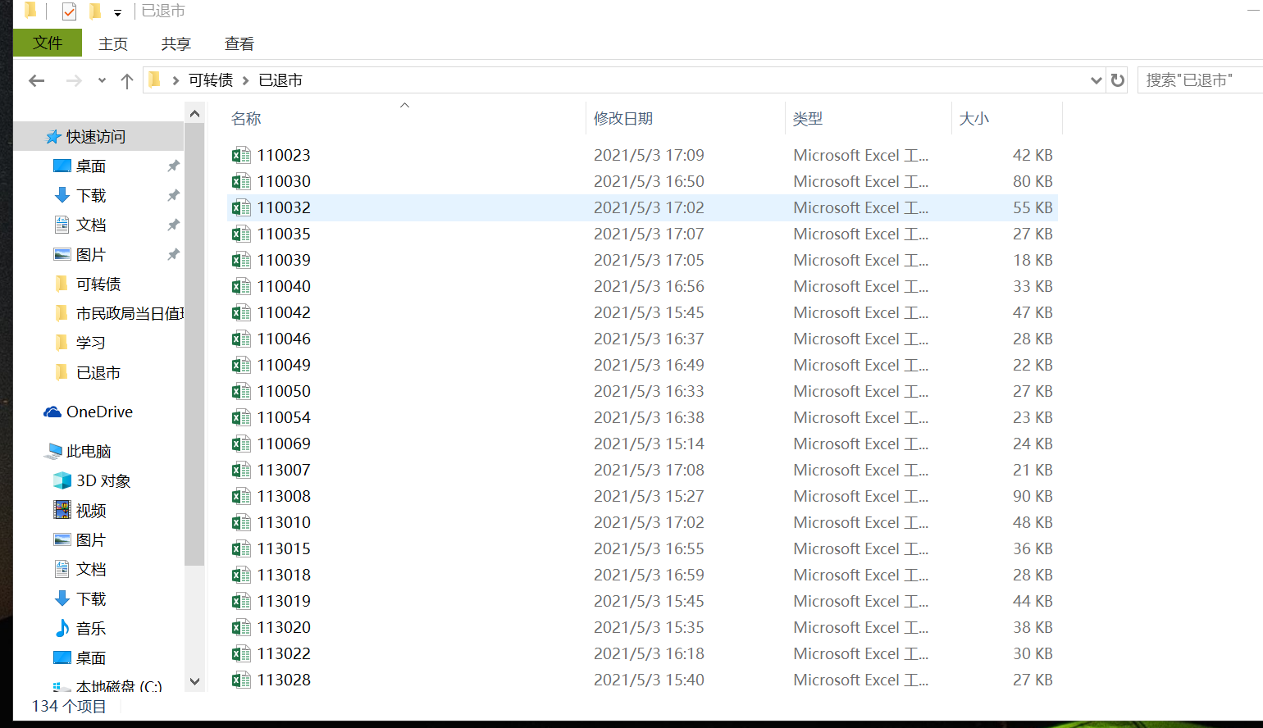Open the 市民政局当日值 folder in the sidebar
The image size is (1263, 728).
click(130, 314)
